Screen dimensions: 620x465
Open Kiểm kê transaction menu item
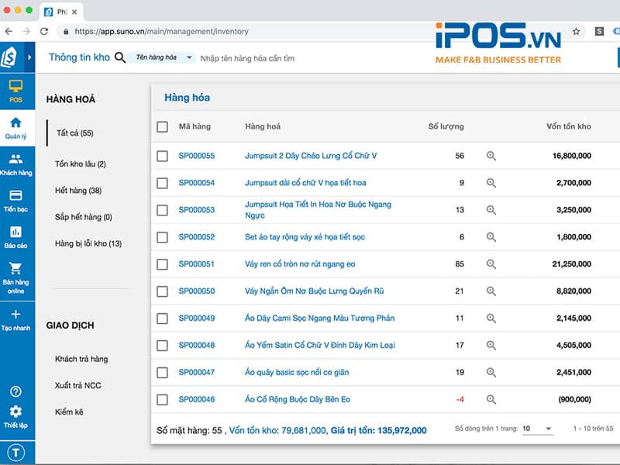tap(71, 412)
